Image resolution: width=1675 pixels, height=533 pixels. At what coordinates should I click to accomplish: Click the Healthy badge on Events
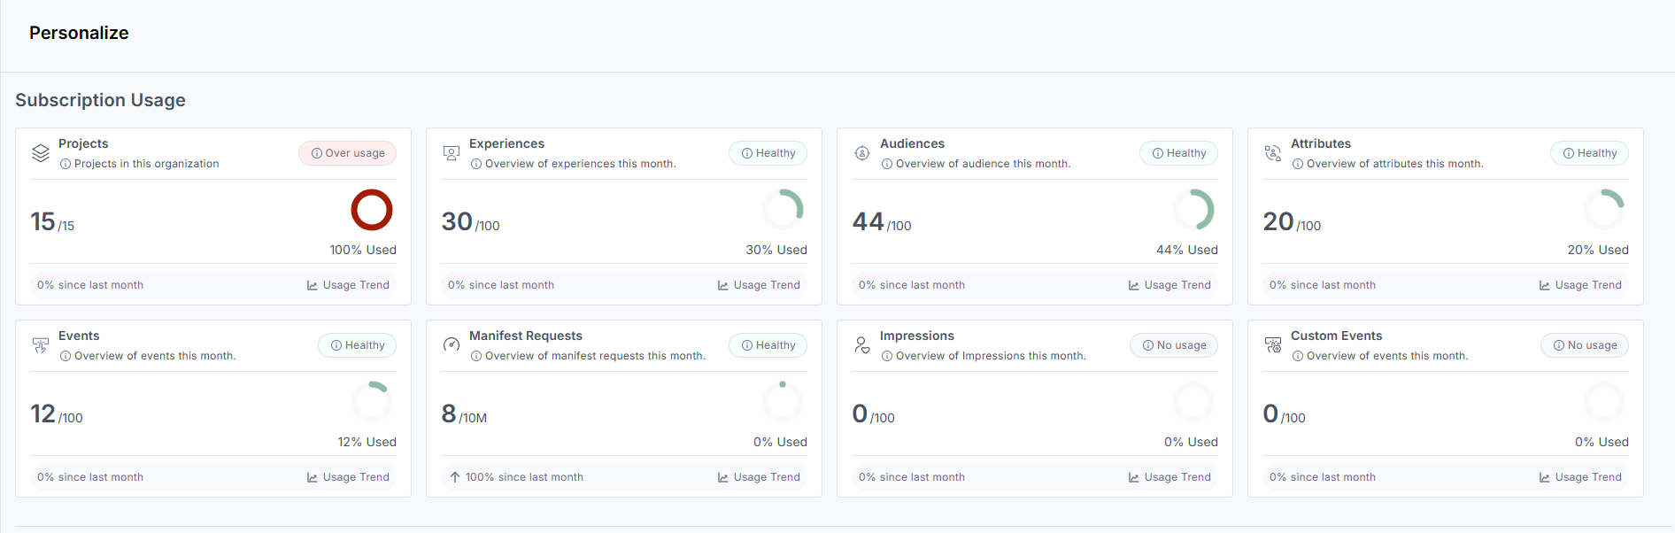[357, 345]
